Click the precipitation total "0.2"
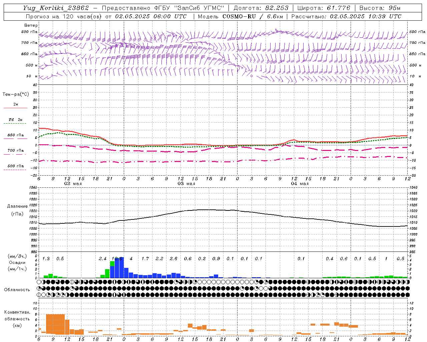The image size is (427, 342). tap(202, 259)
